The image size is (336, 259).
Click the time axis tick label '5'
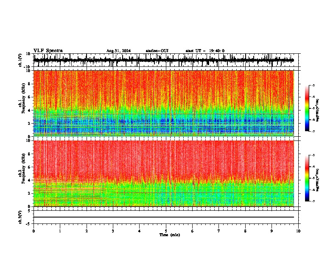pyautogui.click(x=166, y=231)
